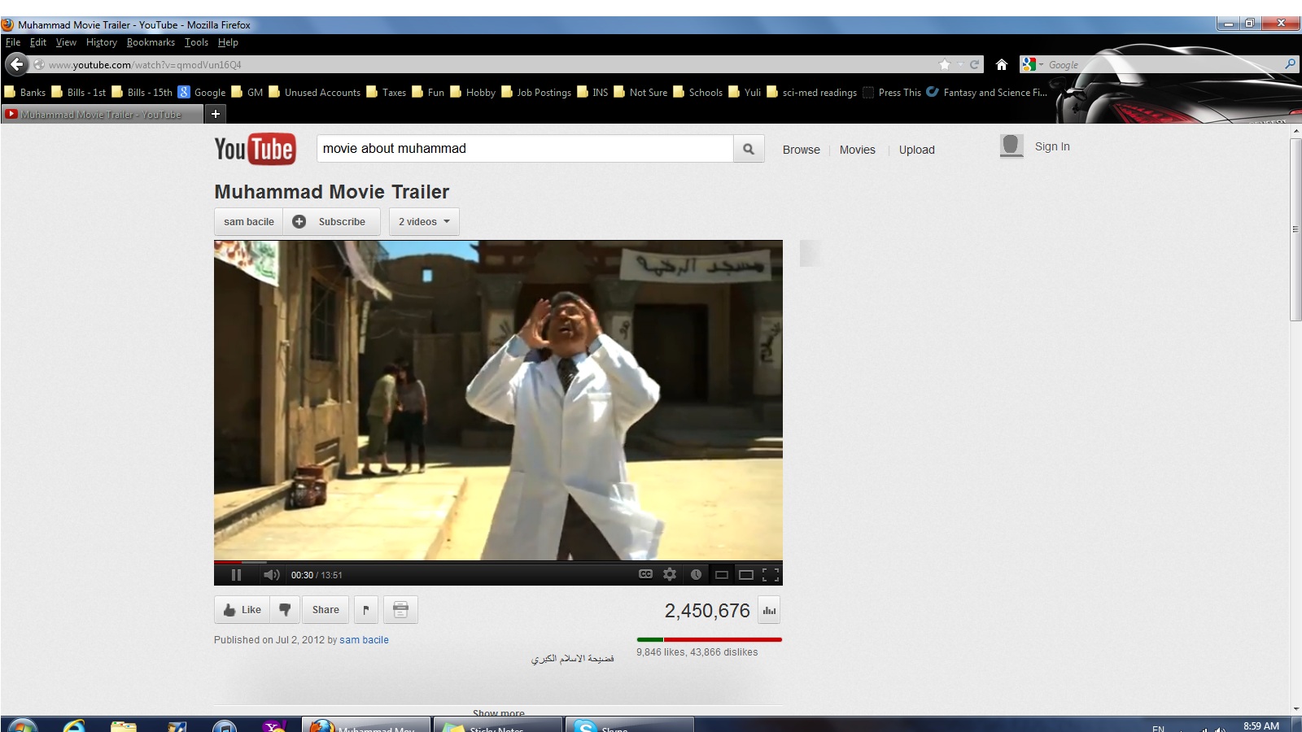Toggle the large player size
The height and width of the screenshot is (732, 1302).
(745, 575)
